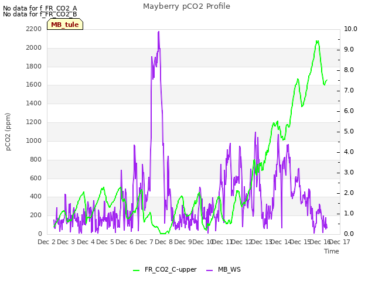
Task: Select the FR_CO2_C-upper legend label
Action: tap(171, 269)
